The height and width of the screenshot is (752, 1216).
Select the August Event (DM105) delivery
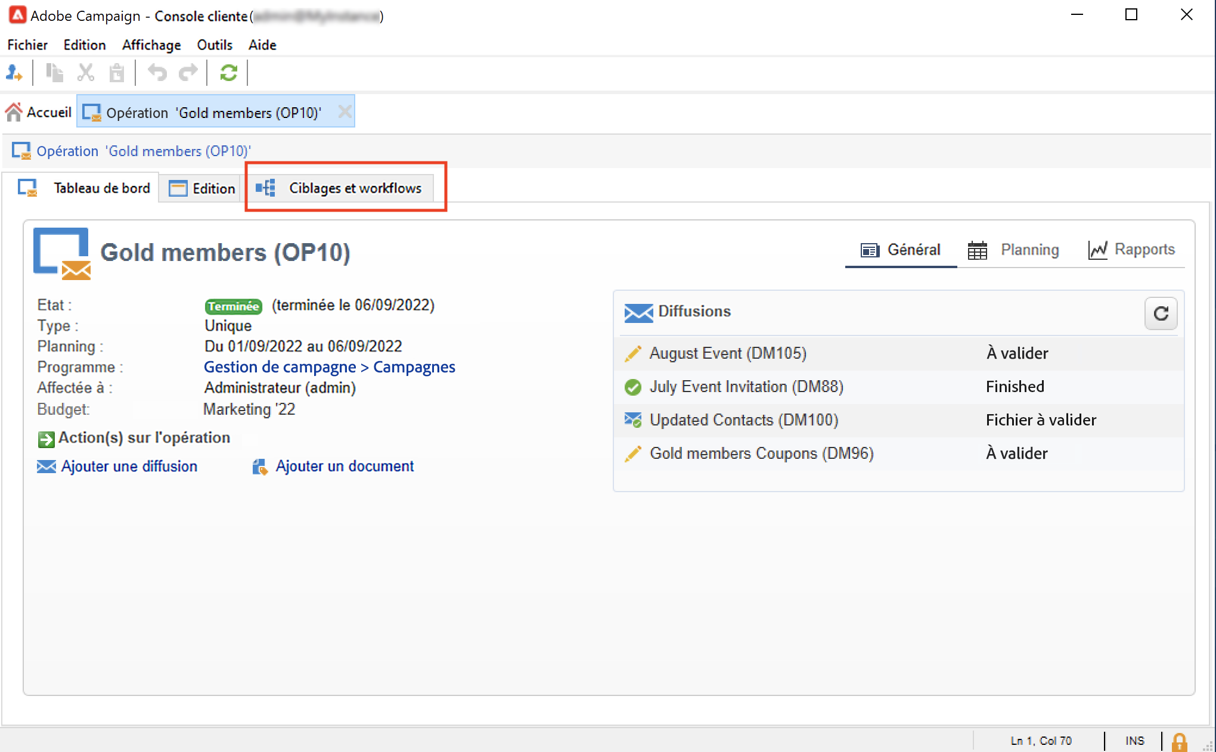point(727,353)
